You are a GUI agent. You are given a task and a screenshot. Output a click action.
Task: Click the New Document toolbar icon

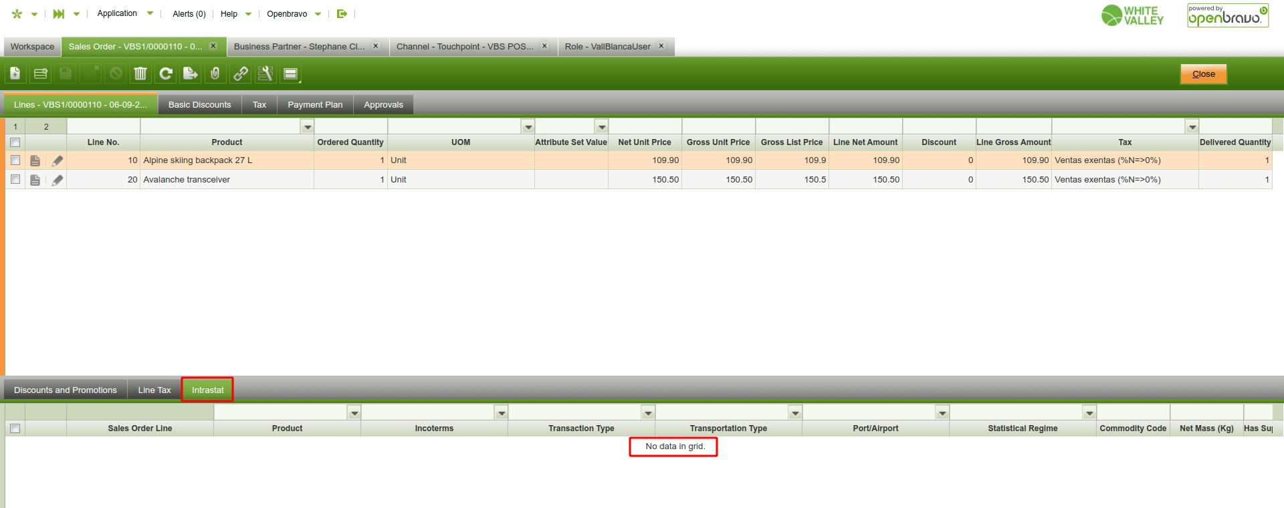pos(15,74)
